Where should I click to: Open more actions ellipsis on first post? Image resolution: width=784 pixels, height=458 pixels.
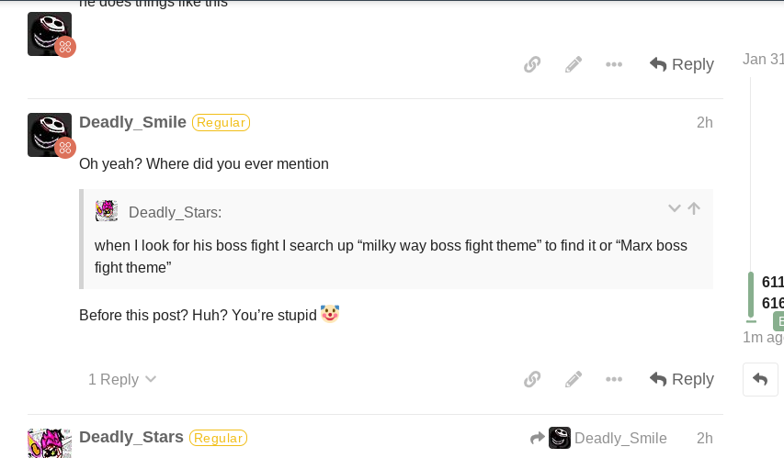[614, 64]
